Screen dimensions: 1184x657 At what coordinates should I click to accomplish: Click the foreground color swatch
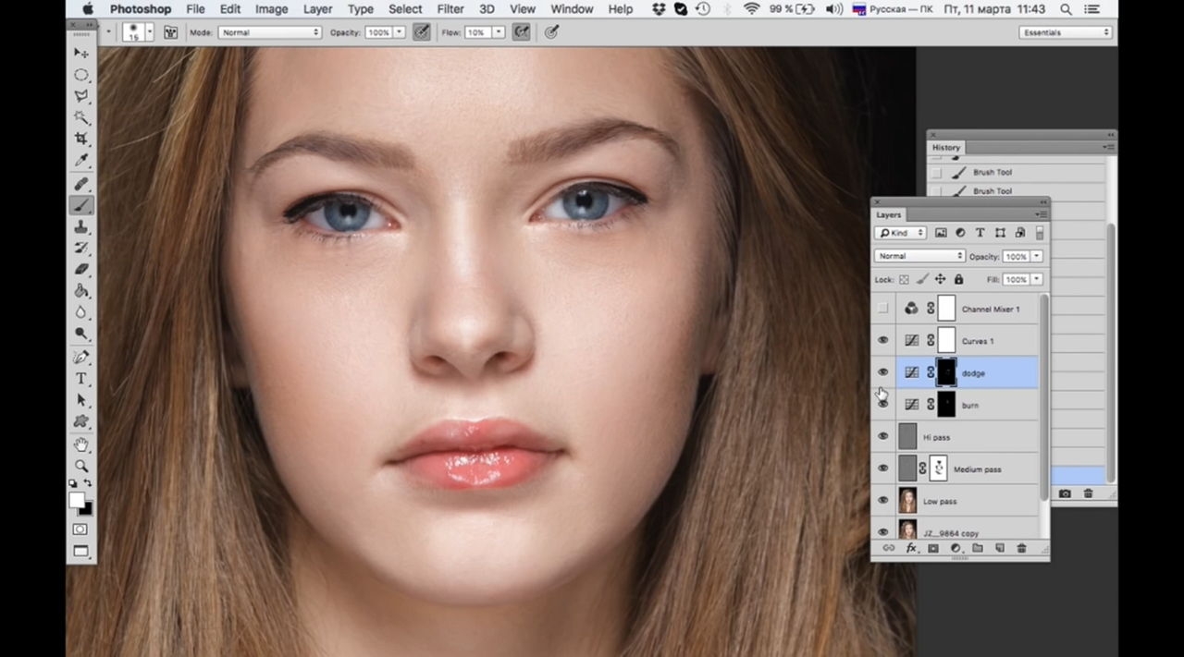point(76,499)
